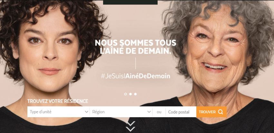
Task: Click the lower chevron of scroll-down arrows
Action: point(131,129)
